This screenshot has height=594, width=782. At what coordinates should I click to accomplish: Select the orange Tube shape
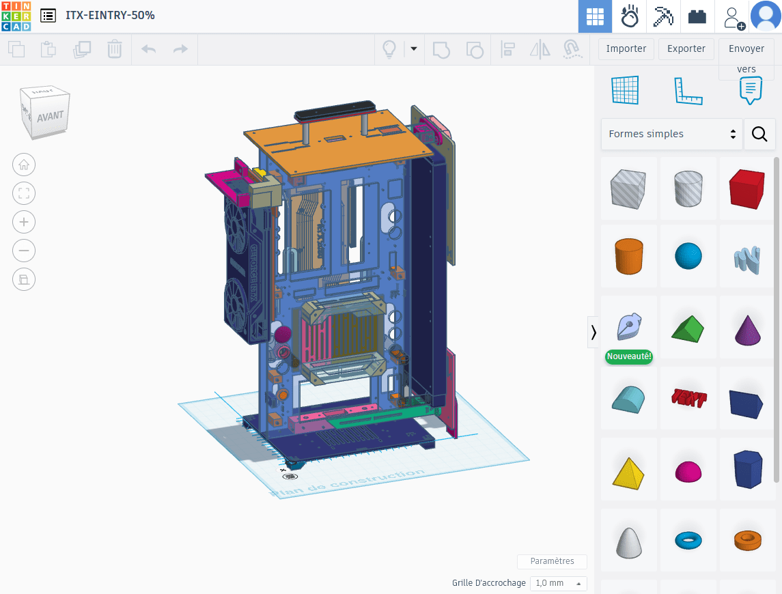point(747,540)
